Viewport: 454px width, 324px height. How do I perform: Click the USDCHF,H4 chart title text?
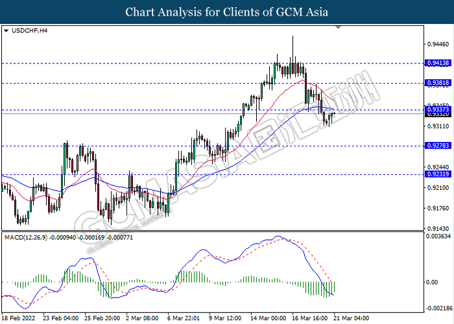tap(29, 30)
